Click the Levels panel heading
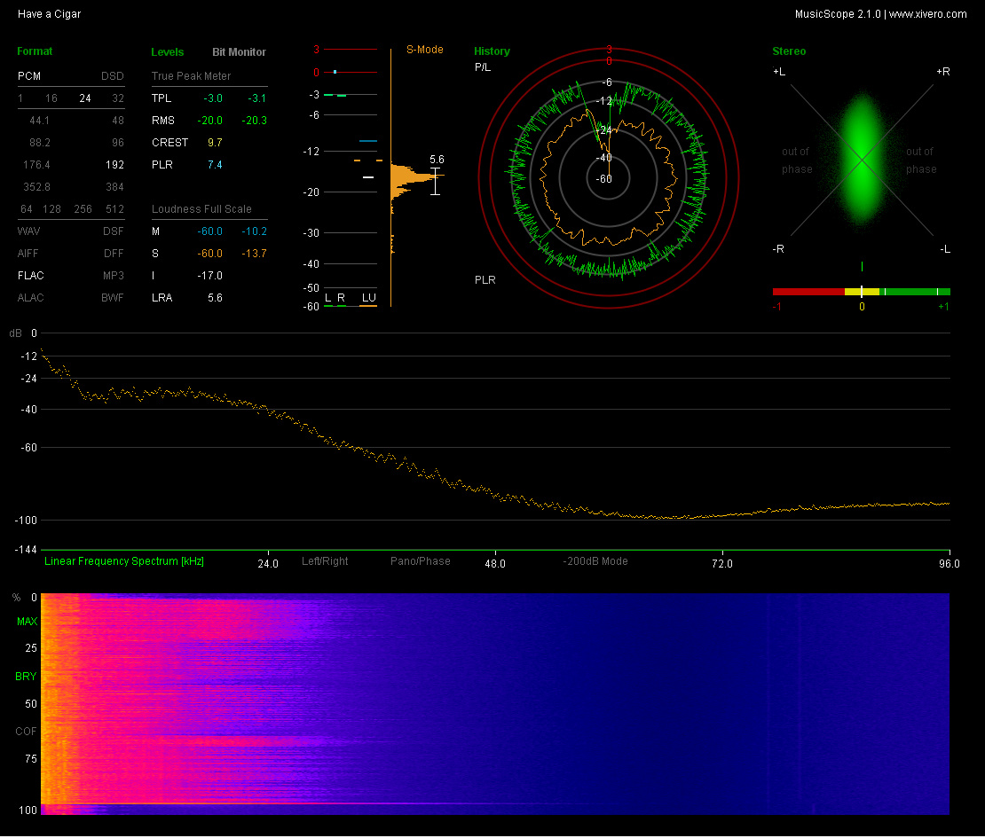Image resolution: width=985 pixels, height=838 pixels. (x=168, y=52)
